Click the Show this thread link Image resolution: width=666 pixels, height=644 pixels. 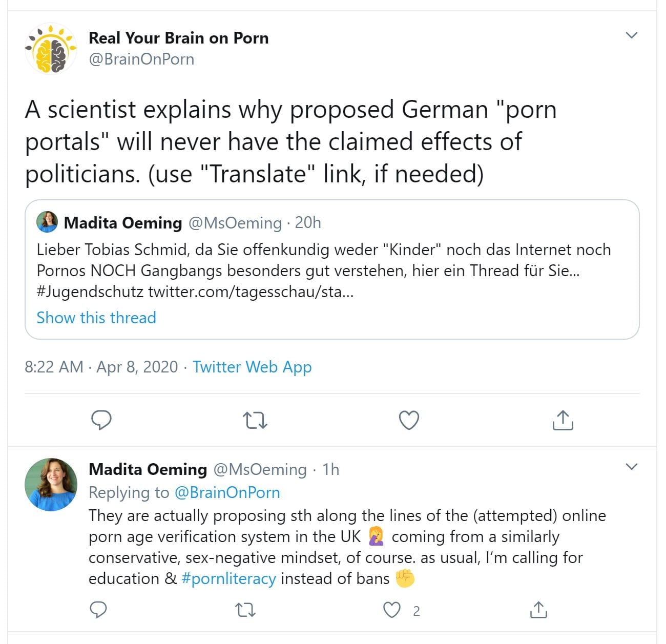point(96,318)
